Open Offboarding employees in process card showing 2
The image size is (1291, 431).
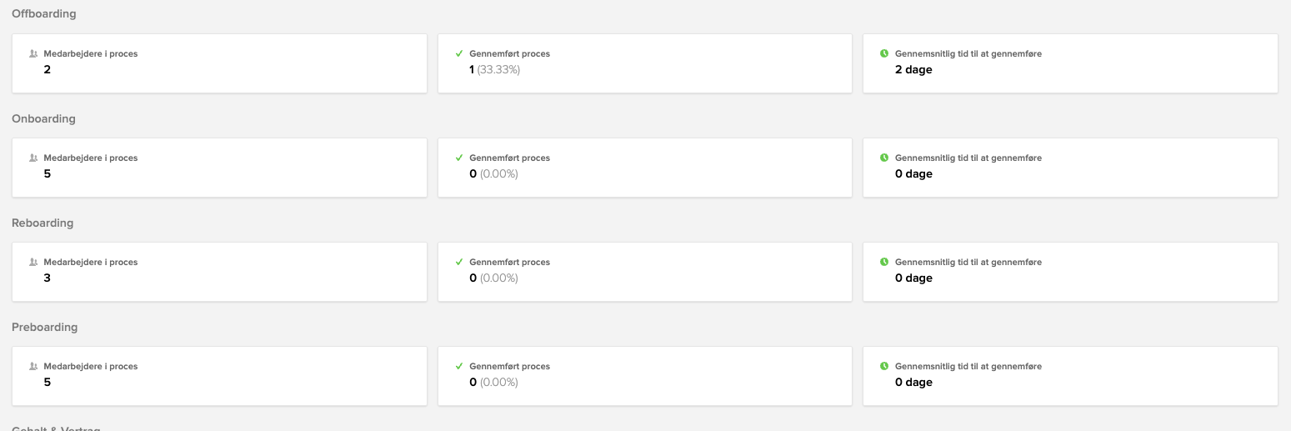tap(219, 63)
